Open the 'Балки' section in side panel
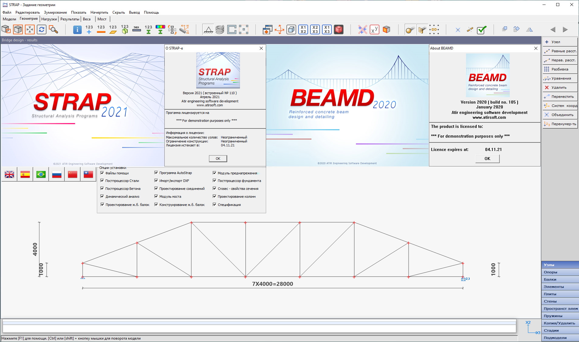579x342 pixels. coord(560,279)
